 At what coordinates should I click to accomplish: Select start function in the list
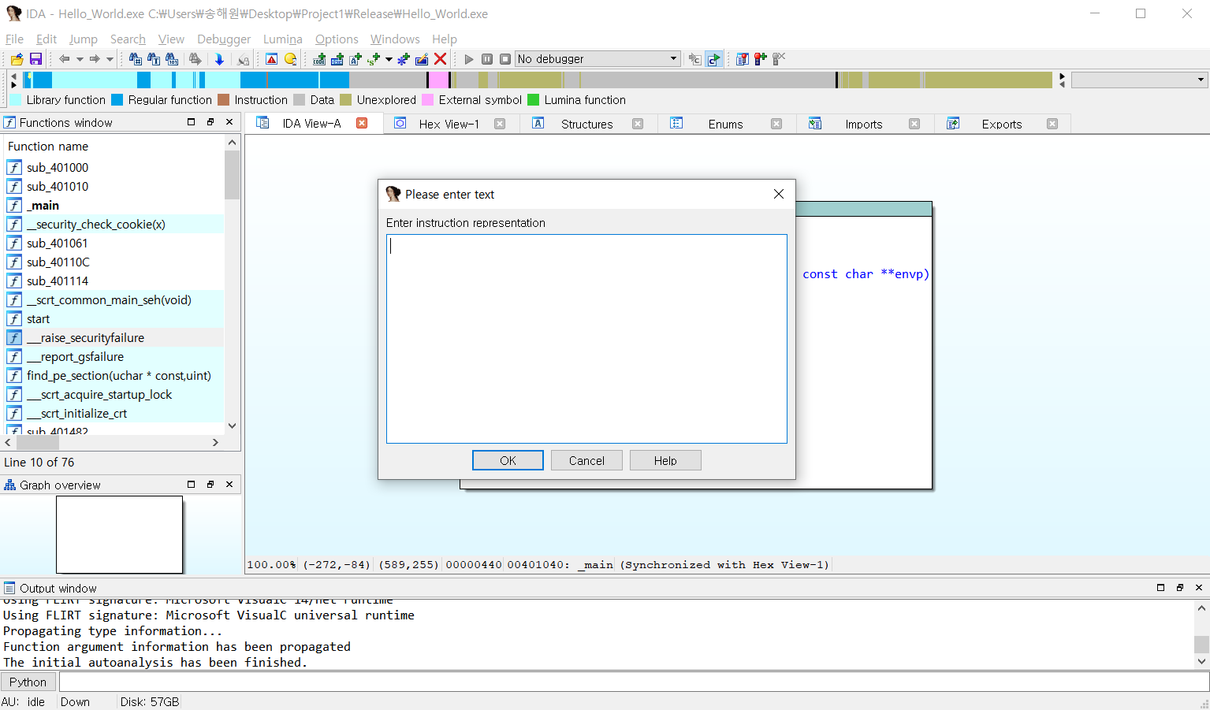pyautogui.click(x=114, y=318)
